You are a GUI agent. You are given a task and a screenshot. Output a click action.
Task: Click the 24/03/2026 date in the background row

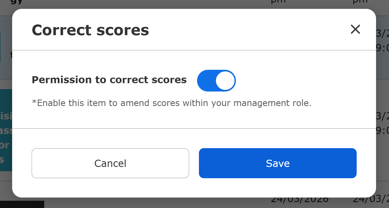299,200
